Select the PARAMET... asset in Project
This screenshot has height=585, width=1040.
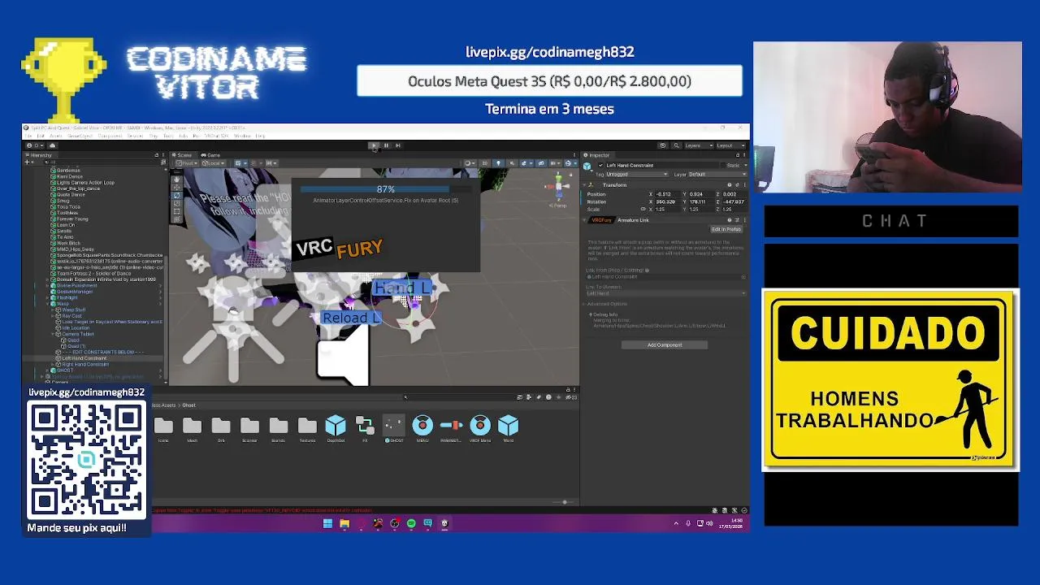click(451, 430)
